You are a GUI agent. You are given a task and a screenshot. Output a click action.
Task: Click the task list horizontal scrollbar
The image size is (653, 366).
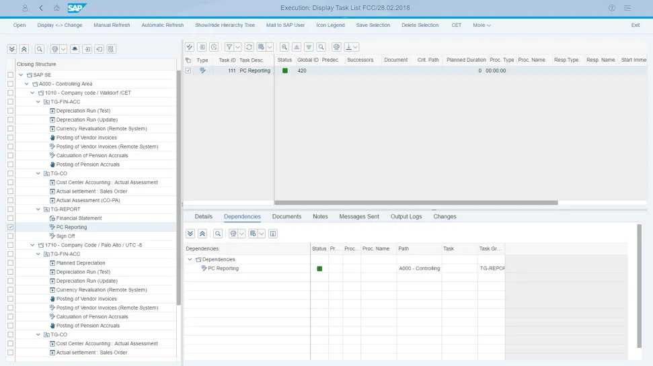pos(416,202)
